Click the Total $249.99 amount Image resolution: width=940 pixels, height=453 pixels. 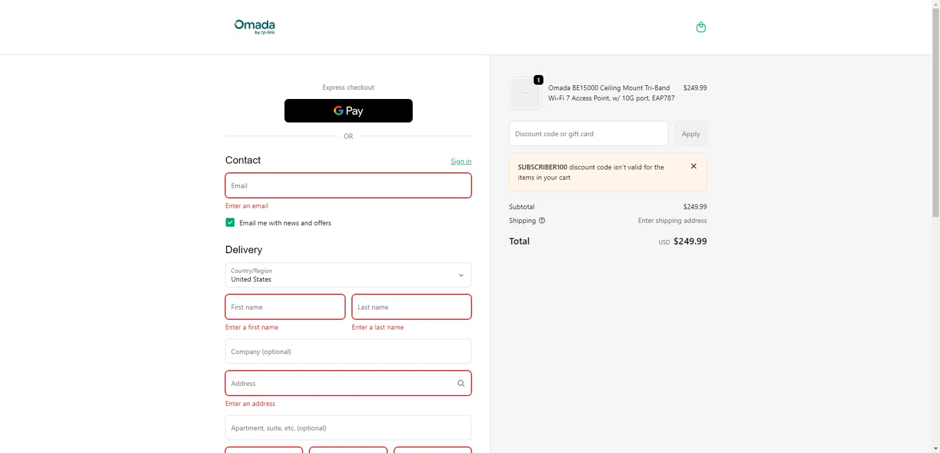coord(690,241)
